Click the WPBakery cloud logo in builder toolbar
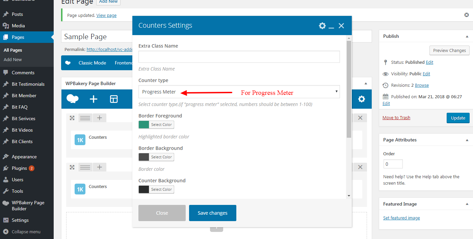Screen dimensions: 473x239 (73, 99)
